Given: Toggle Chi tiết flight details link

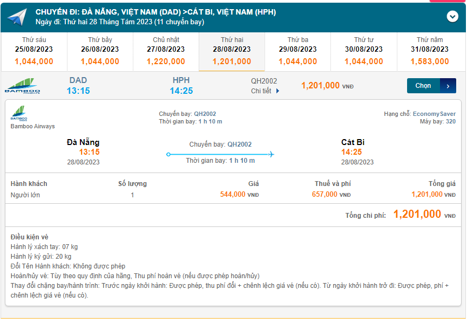Looking at the screenshot, I should [x=261, y=91].
